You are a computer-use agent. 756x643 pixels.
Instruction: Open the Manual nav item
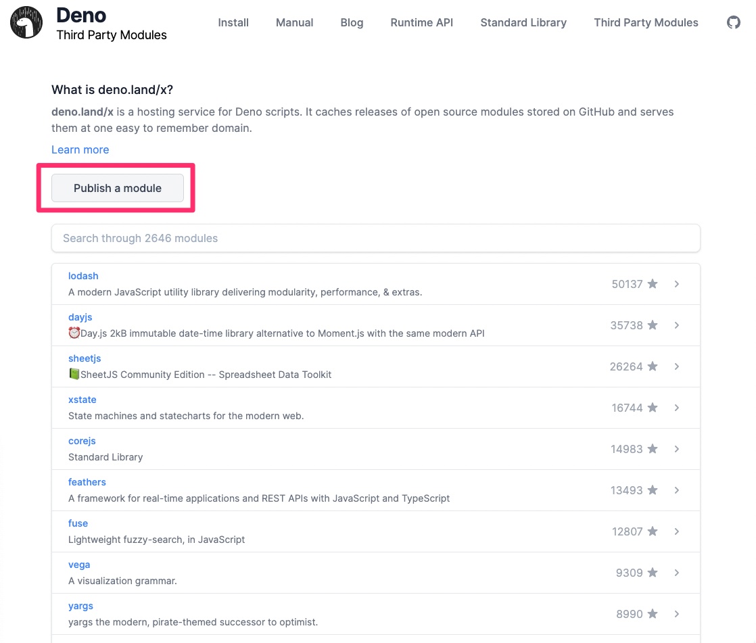295,23
